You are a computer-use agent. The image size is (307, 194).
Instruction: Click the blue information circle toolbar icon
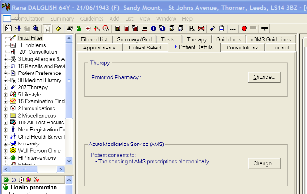pos(153,29)
